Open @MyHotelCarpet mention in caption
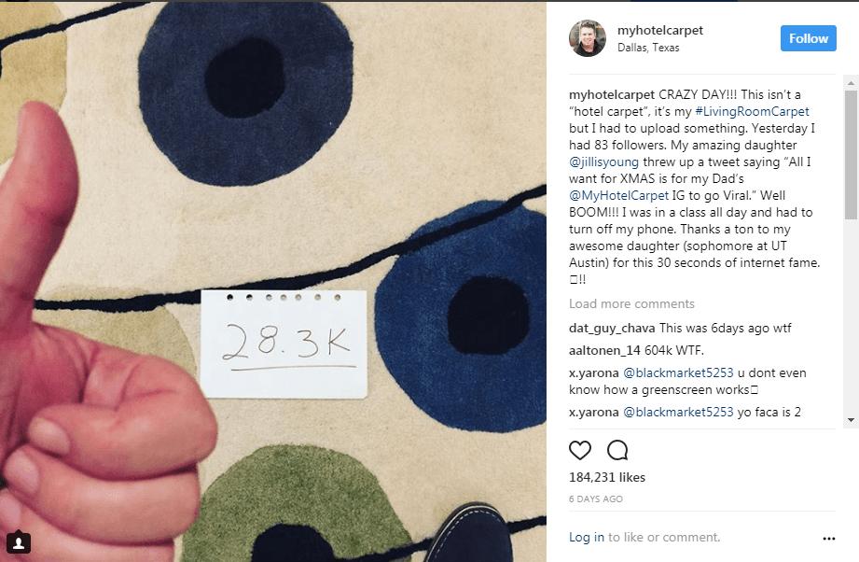This screenshot has height=562, width=859. point(618,195)
